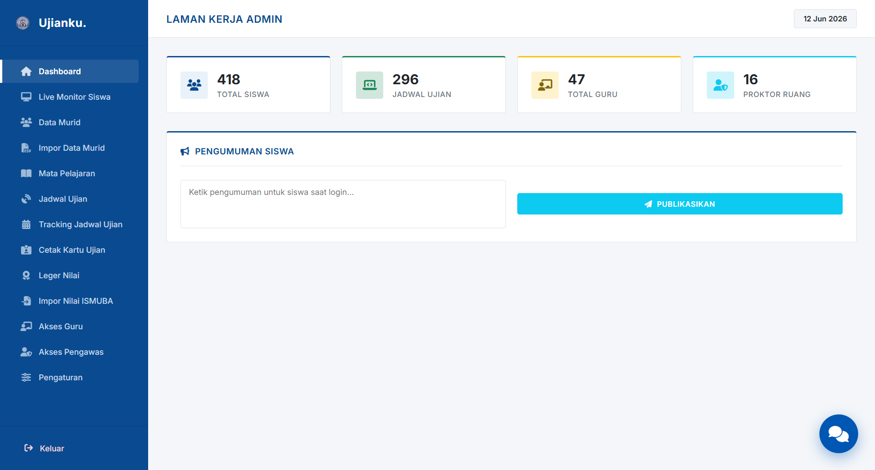
Task: Focus the announcement text area
Action: pos(343,204)
